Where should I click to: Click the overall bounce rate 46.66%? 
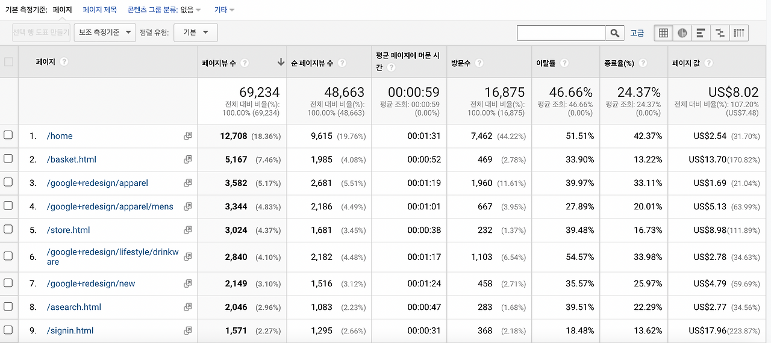tap(571, 92)
